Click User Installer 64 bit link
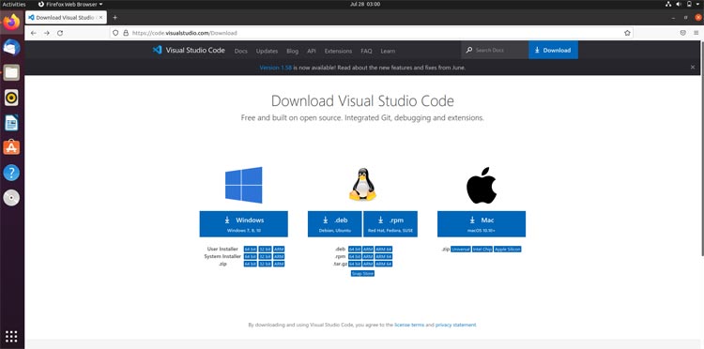The image size is (704, 349). [x=250, y=249]
